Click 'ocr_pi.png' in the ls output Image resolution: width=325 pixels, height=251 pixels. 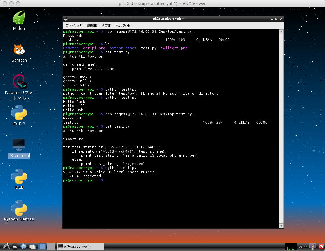[x=94, y=48]
